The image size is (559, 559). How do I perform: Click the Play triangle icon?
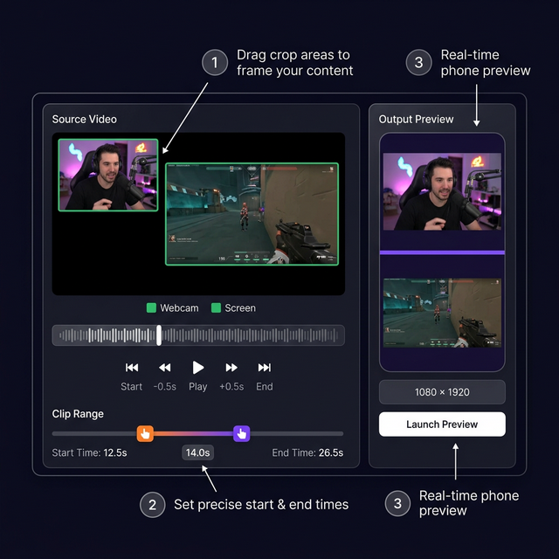coord(198,368)
